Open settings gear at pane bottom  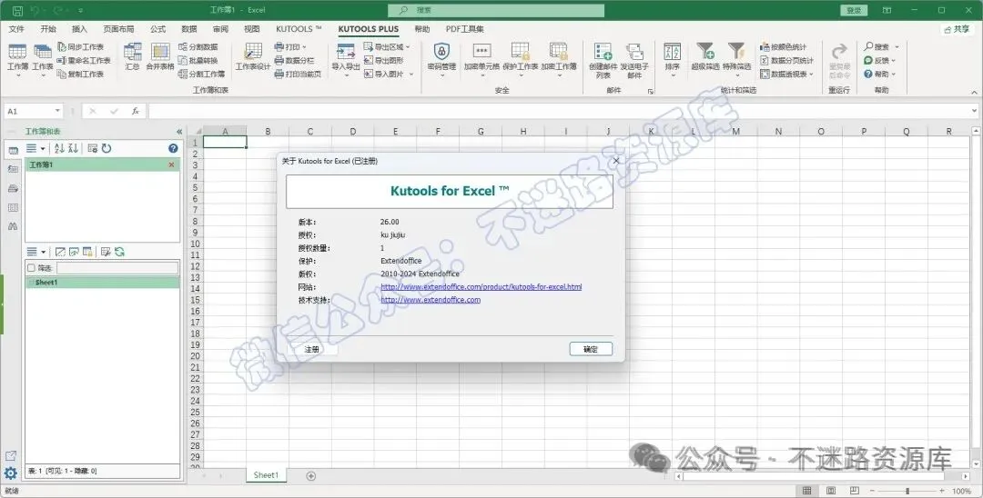11,473
